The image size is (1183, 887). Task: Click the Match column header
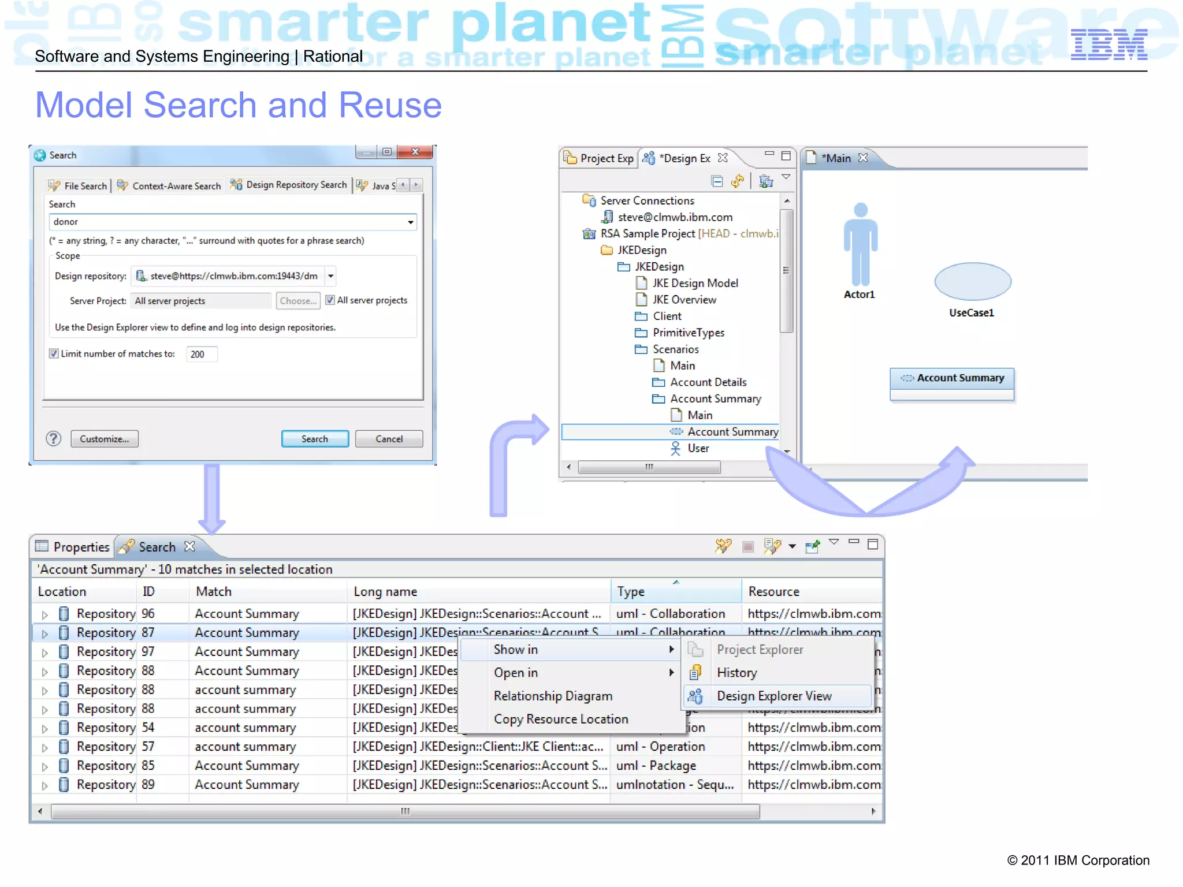[x=268, y=591]
